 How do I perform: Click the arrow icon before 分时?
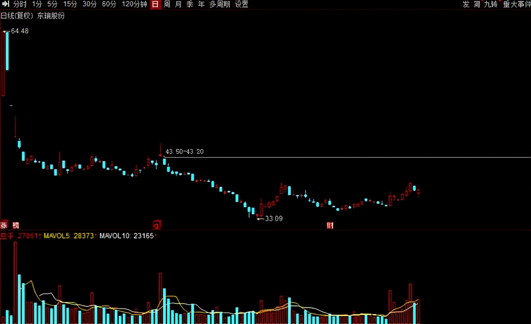[x=6, y=4]
